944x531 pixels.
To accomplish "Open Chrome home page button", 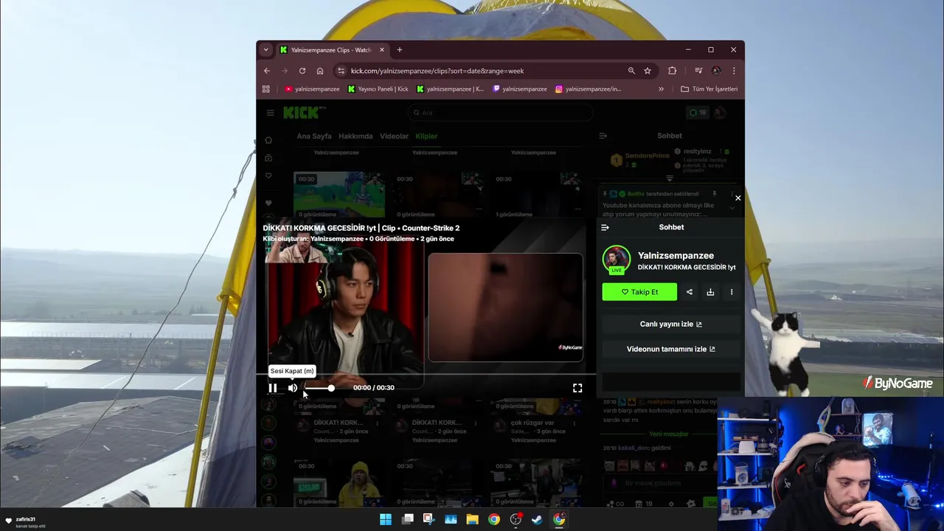I will coord(320,71).
